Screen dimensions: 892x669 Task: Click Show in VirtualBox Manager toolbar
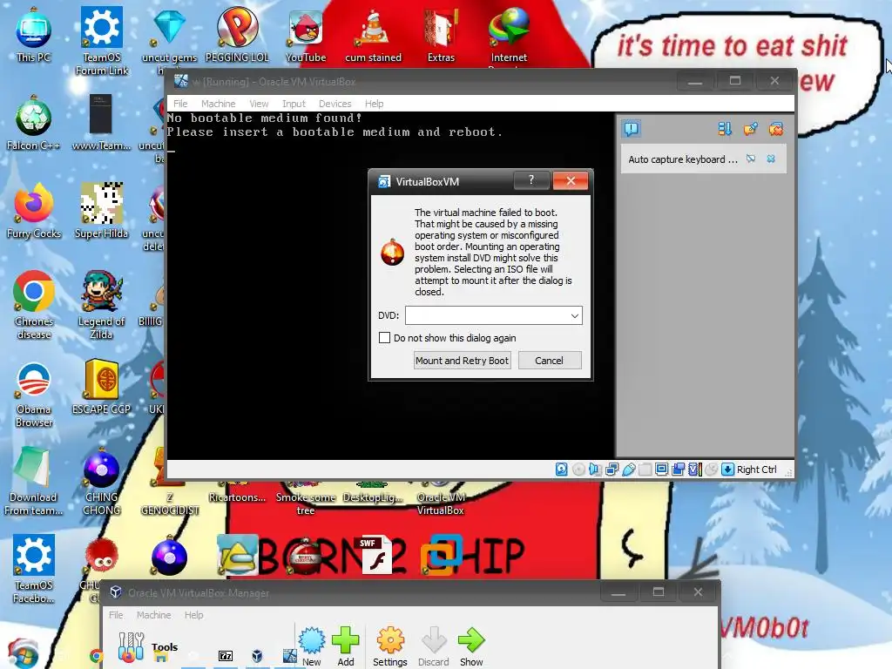tap(471, 646)
